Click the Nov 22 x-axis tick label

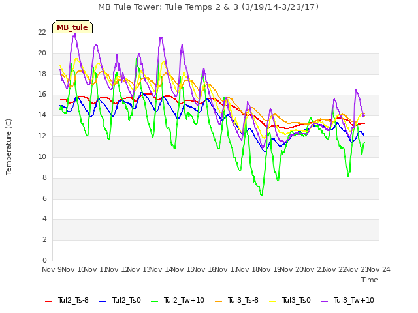click(x=335, y=269)
